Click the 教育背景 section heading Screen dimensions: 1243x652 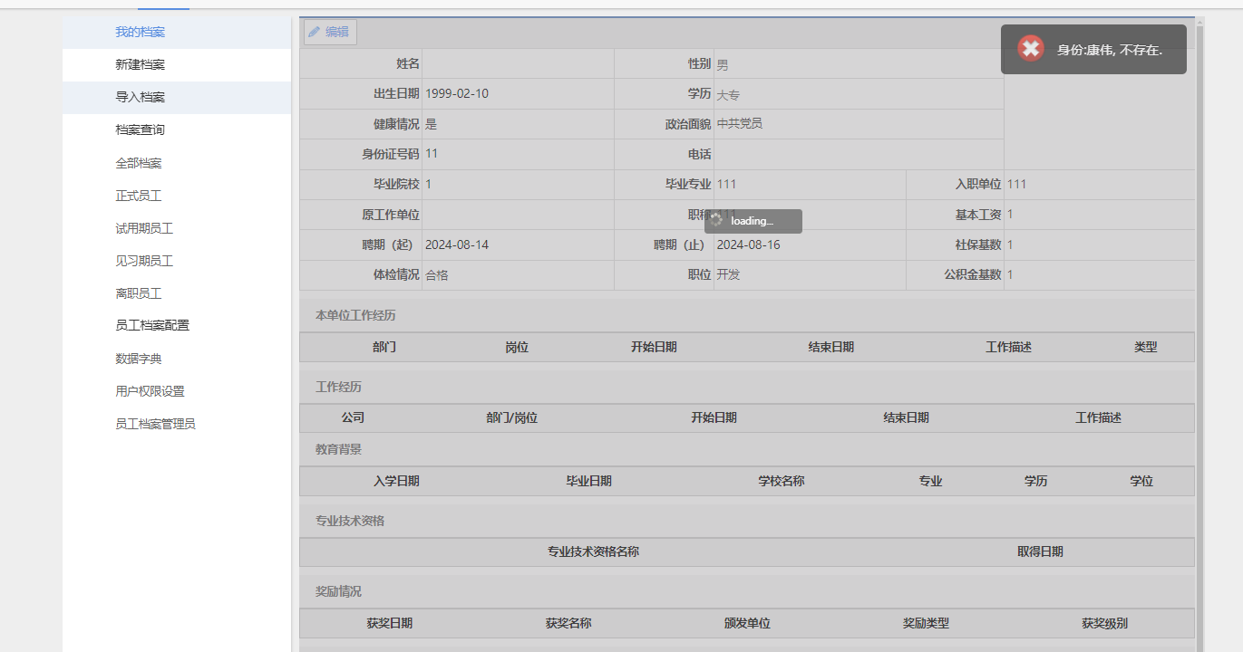[x=338, y=448]
